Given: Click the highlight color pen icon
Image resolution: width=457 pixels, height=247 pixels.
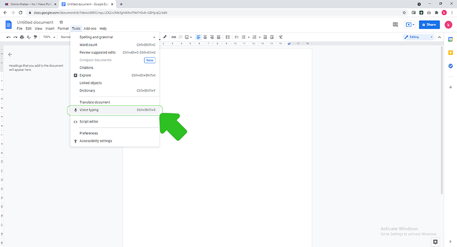Looking at the screenshot, I should pos(165,37).
